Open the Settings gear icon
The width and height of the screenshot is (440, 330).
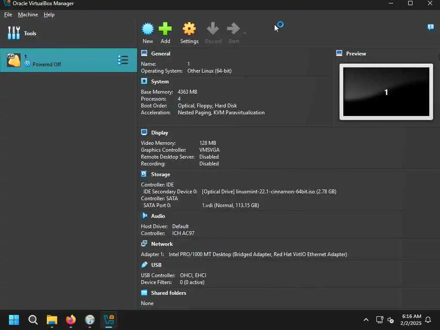pos(189,29)
